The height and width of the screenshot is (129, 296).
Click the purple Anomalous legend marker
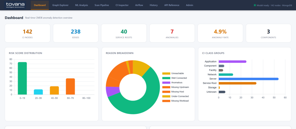[x=166, y=82]
